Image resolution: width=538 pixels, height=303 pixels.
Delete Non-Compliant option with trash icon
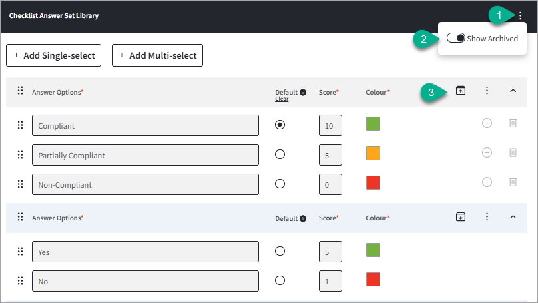tap(513, 182)
